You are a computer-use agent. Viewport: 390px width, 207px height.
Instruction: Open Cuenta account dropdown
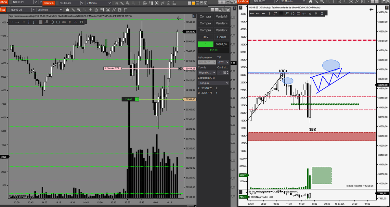(207, 72)
